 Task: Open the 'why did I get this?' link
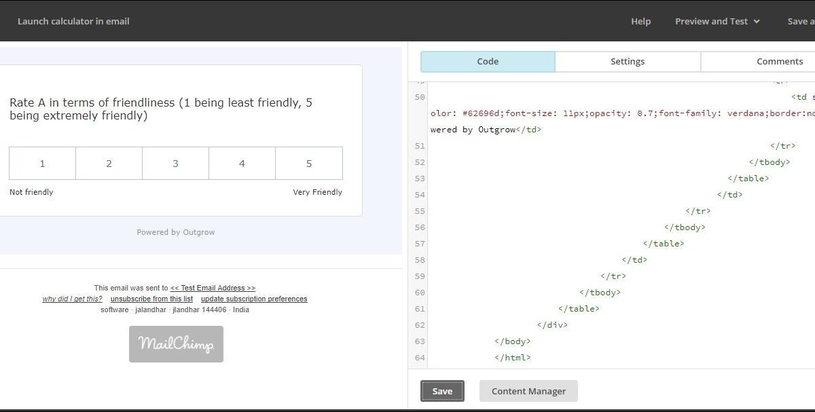click(x=72, y=299)
